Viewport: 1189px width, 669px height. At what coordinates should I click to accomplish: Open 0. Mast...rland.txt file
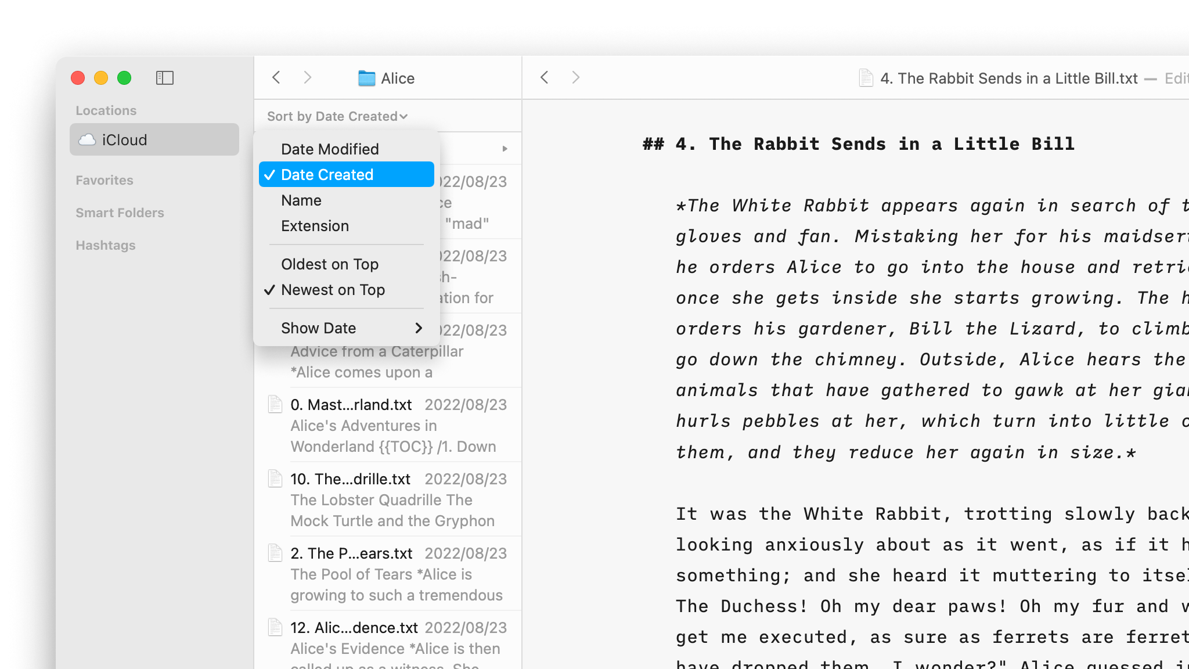[388, 425]
